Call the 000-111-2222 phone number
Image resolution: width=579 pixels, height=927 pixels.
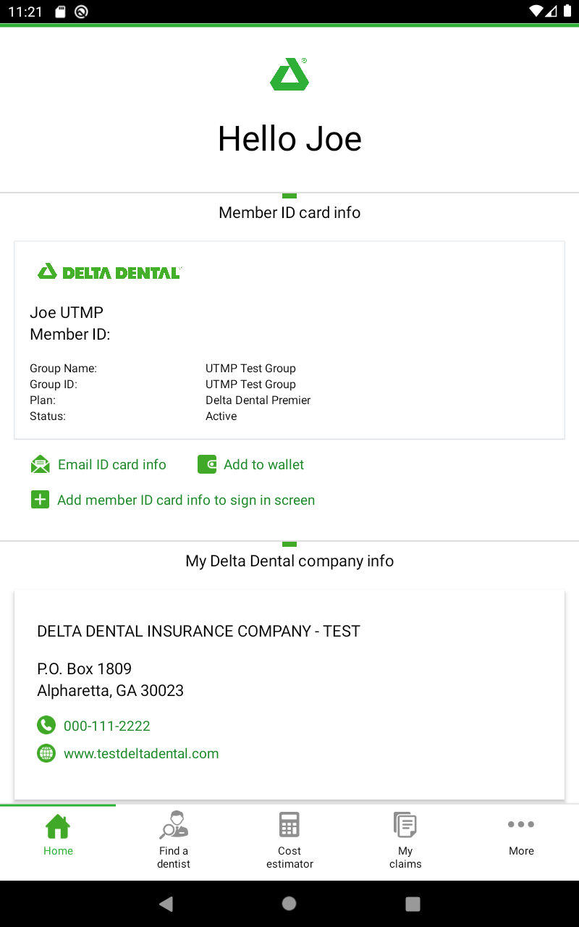pyautogui.click(x=107, y=726)
